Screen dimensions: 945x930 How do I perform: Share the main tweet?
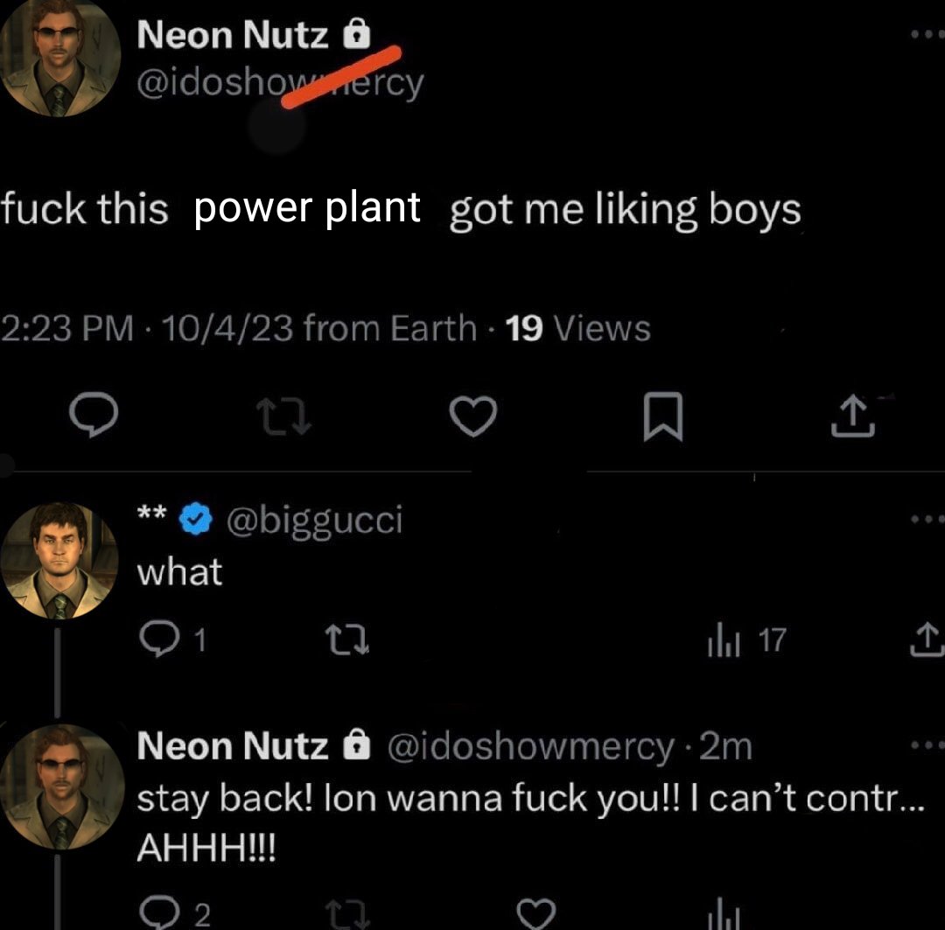[x=853, y=416]
